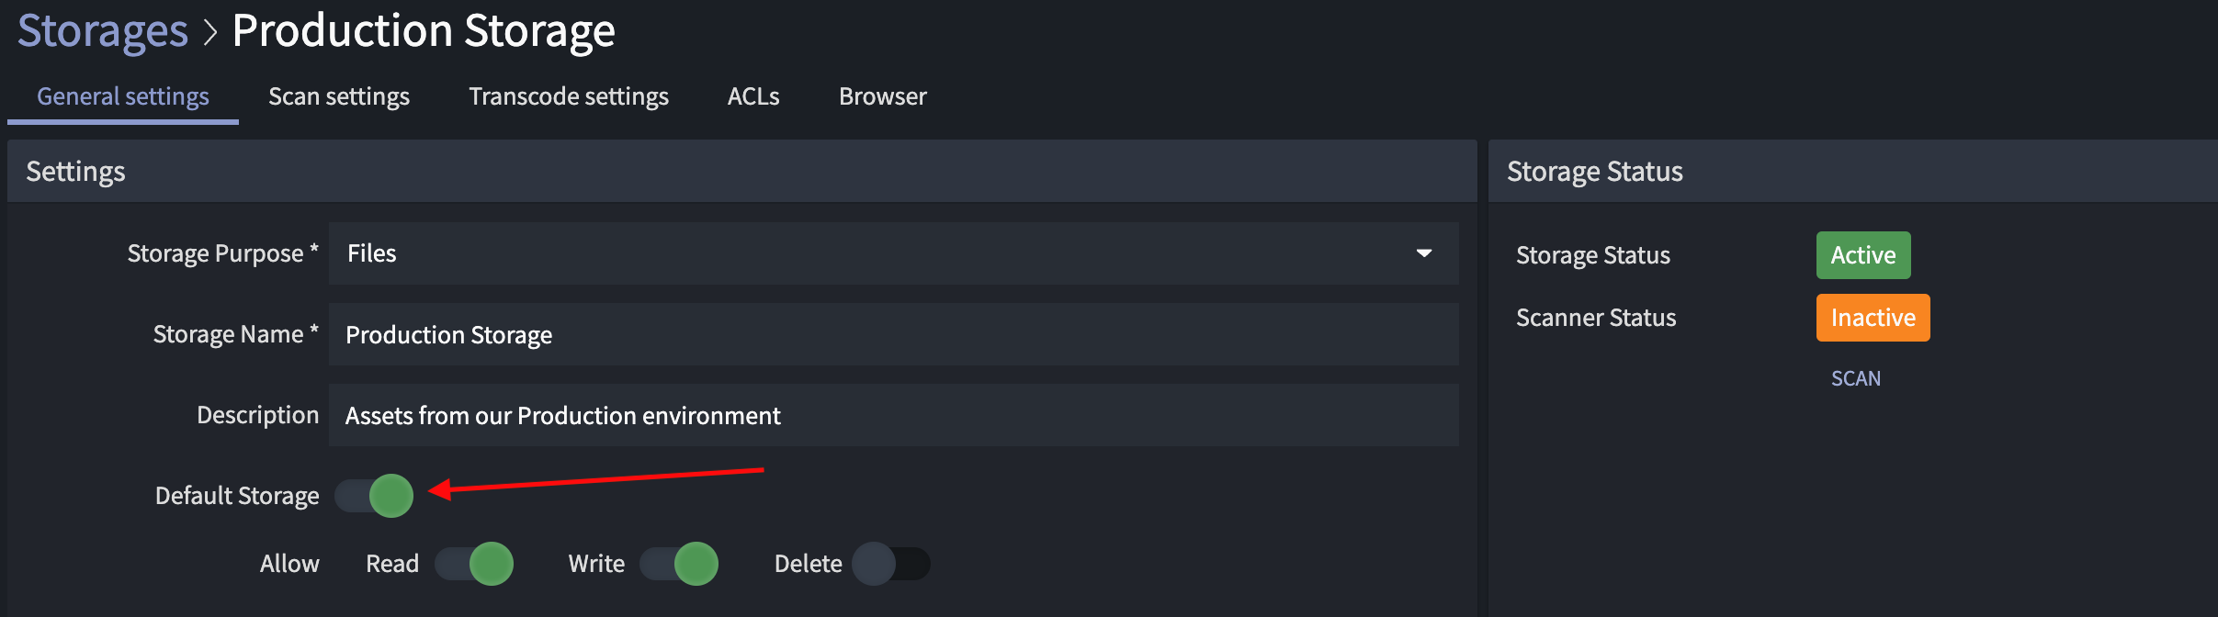Screen dimensions: 2218x617
Task: Open the Transcode settings tab
Action: pos(569,96)
